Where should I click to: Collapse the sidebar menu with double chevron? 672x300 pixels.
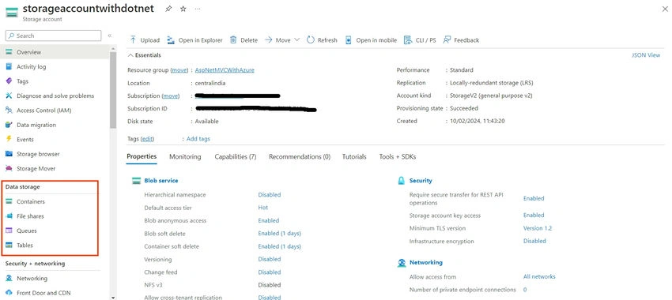pos(110,36)
